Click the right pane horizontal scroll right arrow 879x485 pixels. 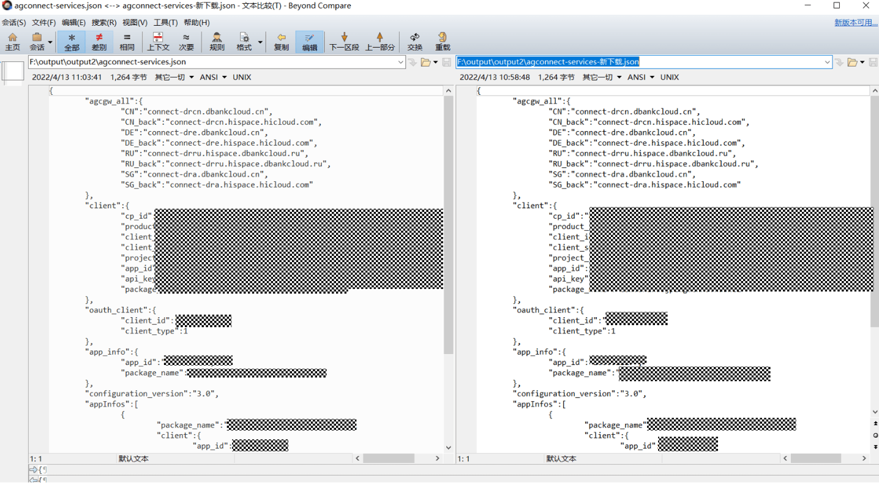click(864, 458)
